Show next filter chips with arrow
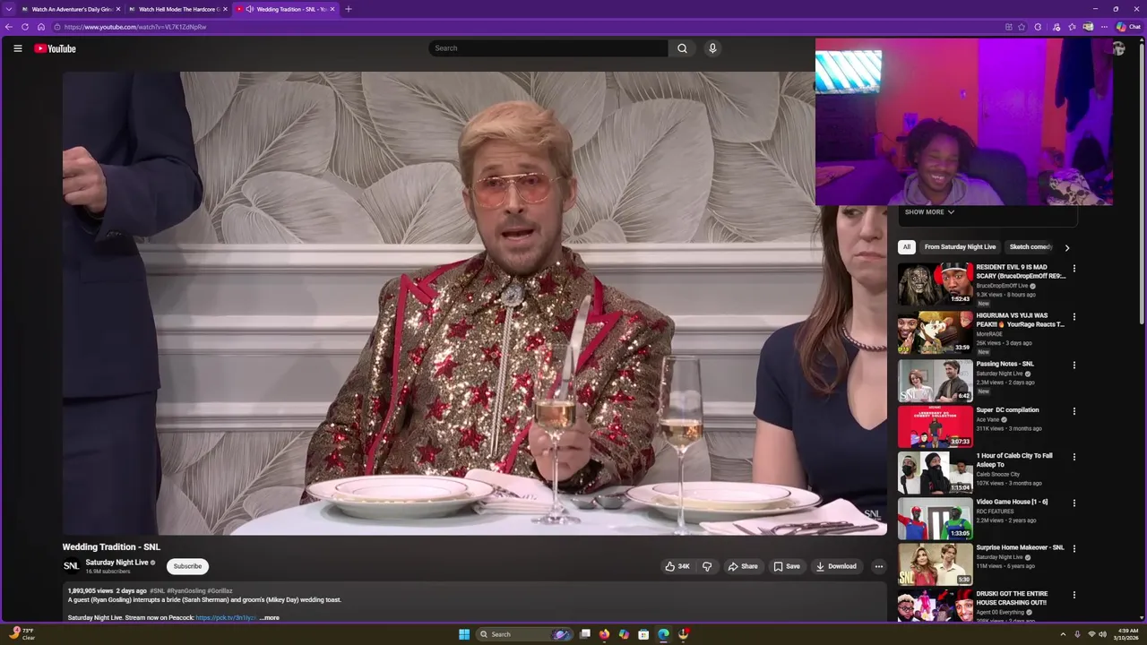This screenshot has height=645, width=1147. pos(1066,247)
